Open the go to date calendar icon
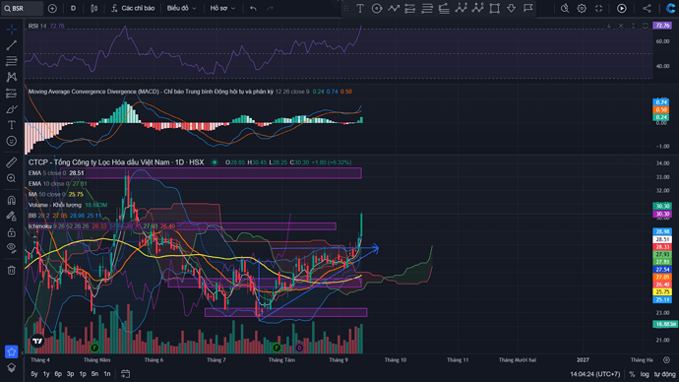The width and height of the screenshot is (679, 382). click(125, 374)
